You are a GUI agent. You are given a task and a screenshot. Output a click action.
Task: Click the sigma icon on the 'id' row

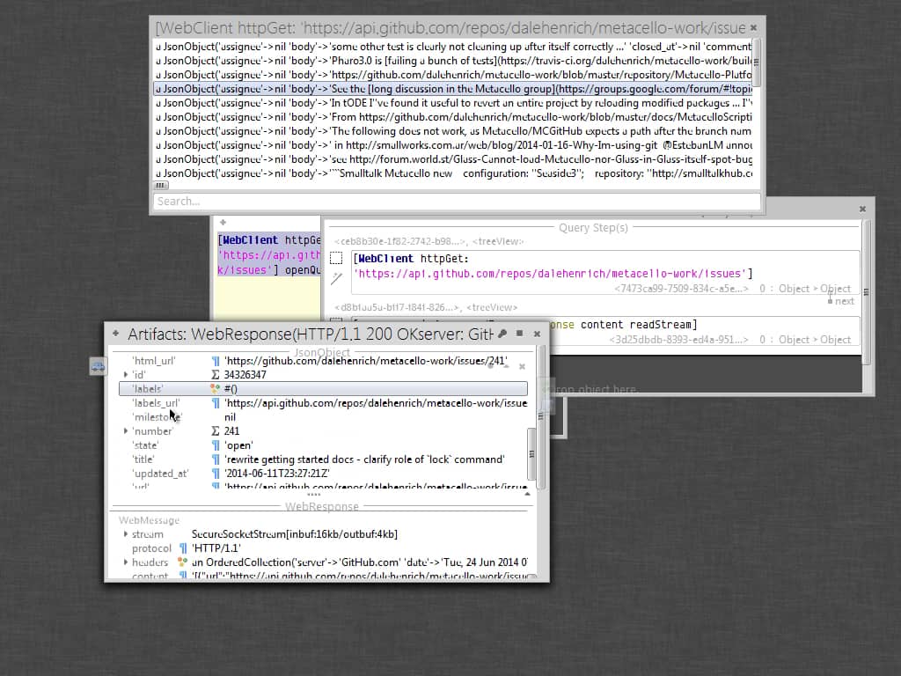click(x=215, y=375)
